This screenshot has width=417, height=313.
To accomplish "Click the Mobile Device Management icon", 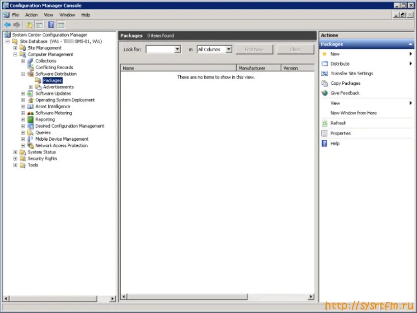I will coord(31,139).
